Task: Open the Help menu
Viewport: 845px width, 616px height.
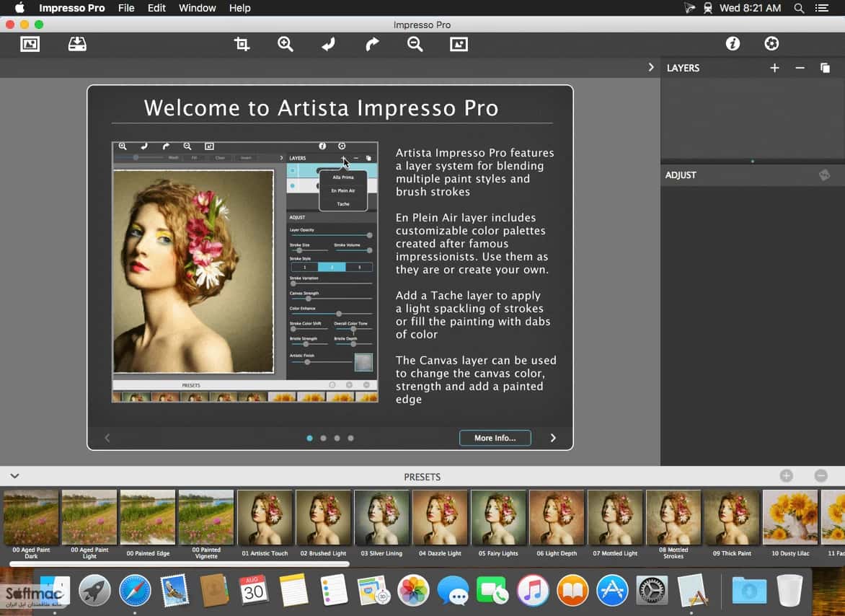Action: point(240,8)
